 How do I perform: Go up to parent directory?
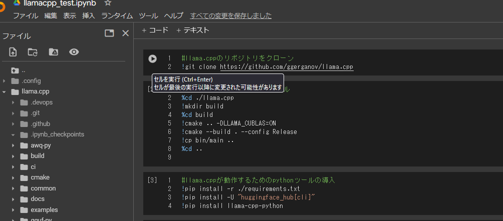coord(15,70)
